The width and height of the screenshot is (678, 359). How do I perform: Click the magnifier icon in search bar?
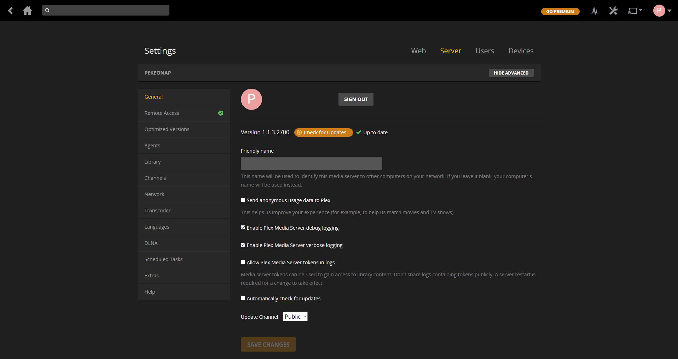tap(47, 10)
